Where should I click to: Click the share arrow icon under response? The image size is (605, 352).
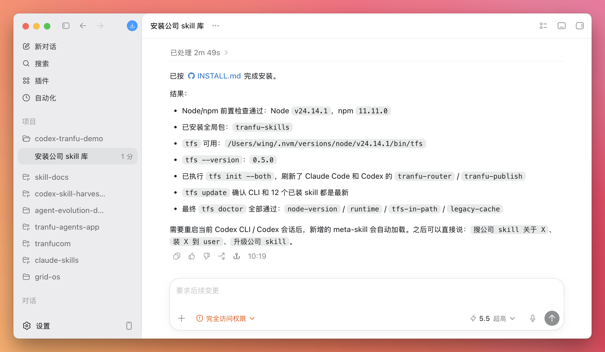pos(221,256)
